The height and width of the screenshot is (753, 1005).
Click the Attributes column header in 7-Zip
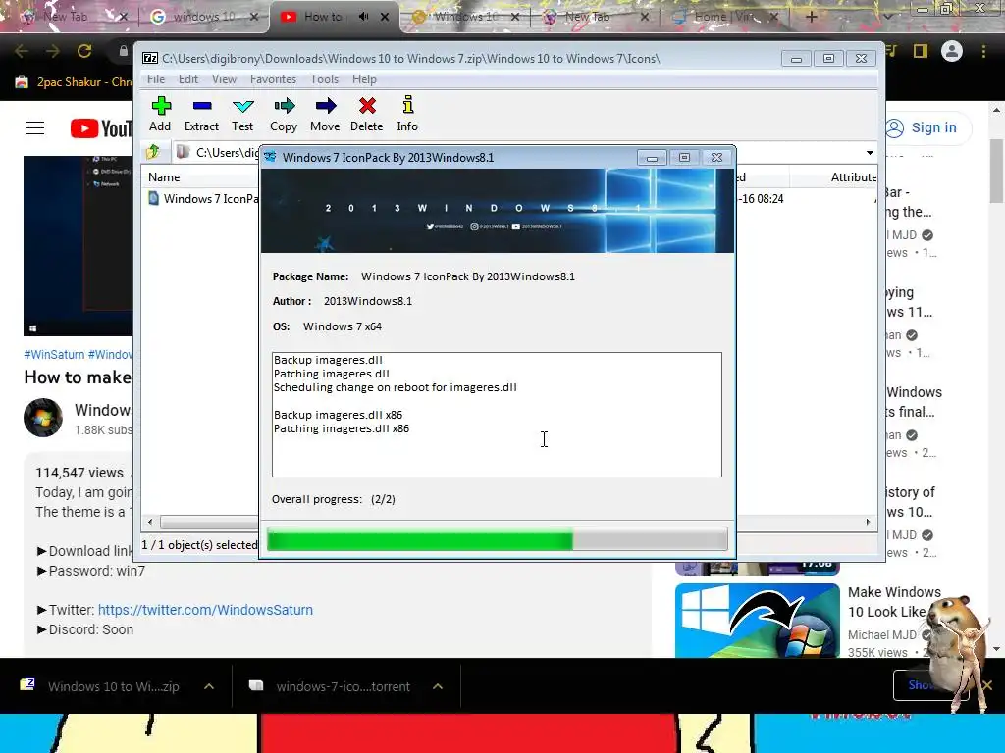[x=853, y=177]
